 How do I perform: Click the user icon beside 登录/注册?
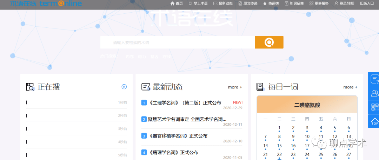tap(336, 4)
